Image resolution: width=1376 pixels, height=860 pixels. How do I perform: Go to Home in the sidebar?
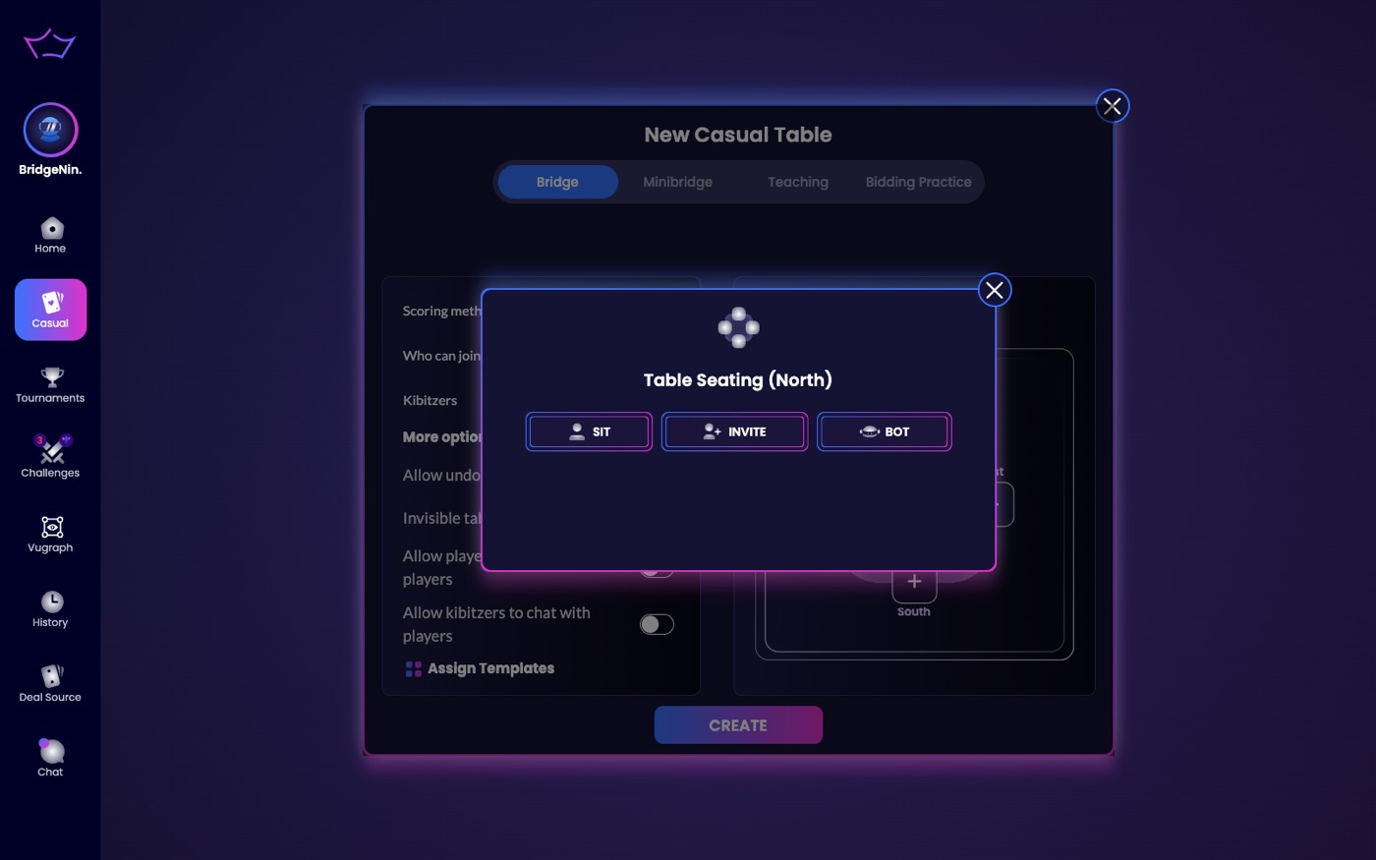[50, 236]
